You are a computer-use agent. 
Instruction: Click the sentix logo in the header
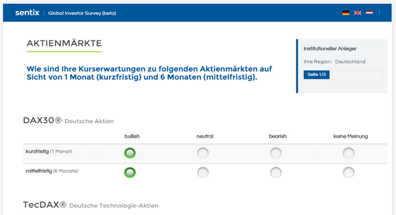tap(27, 12)
